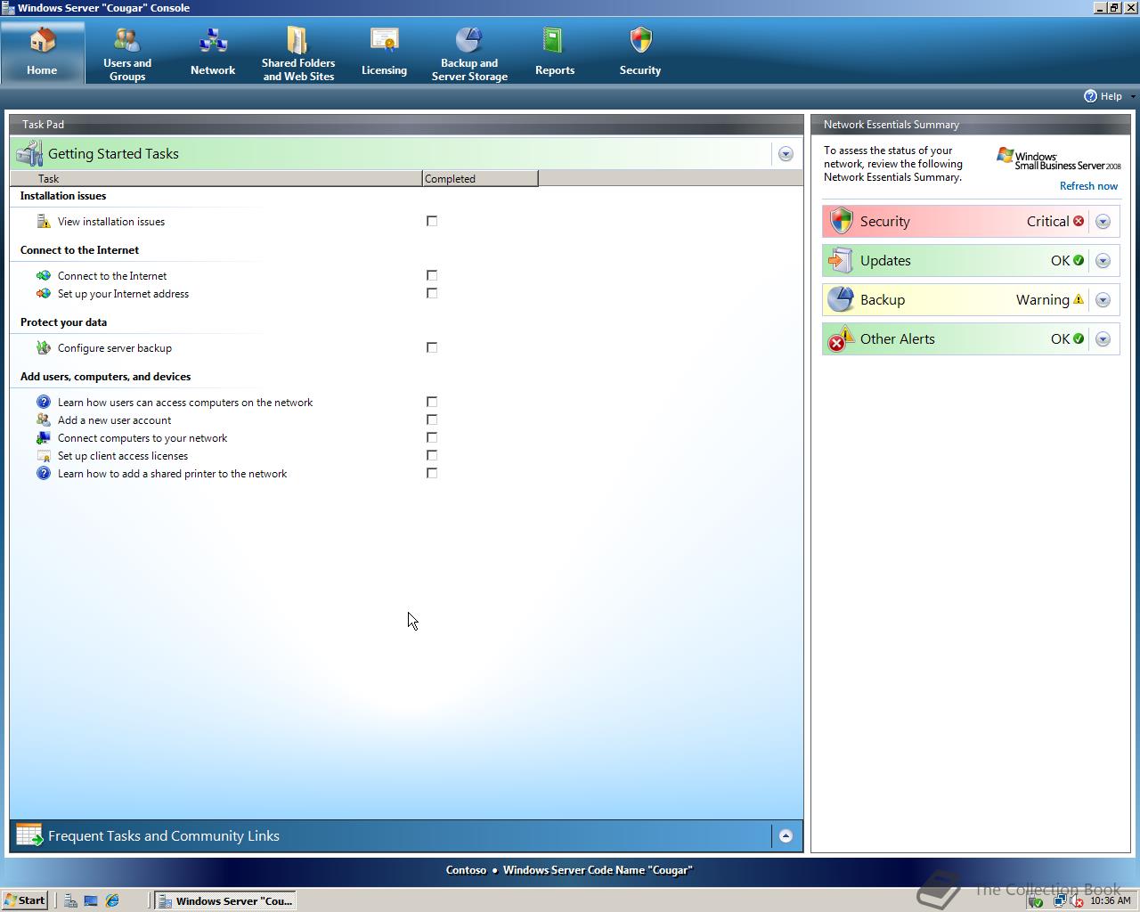Click the Backup pie icon in summary panel
Viewport: 1140px width, 912px height.
[x=841, y=299]
